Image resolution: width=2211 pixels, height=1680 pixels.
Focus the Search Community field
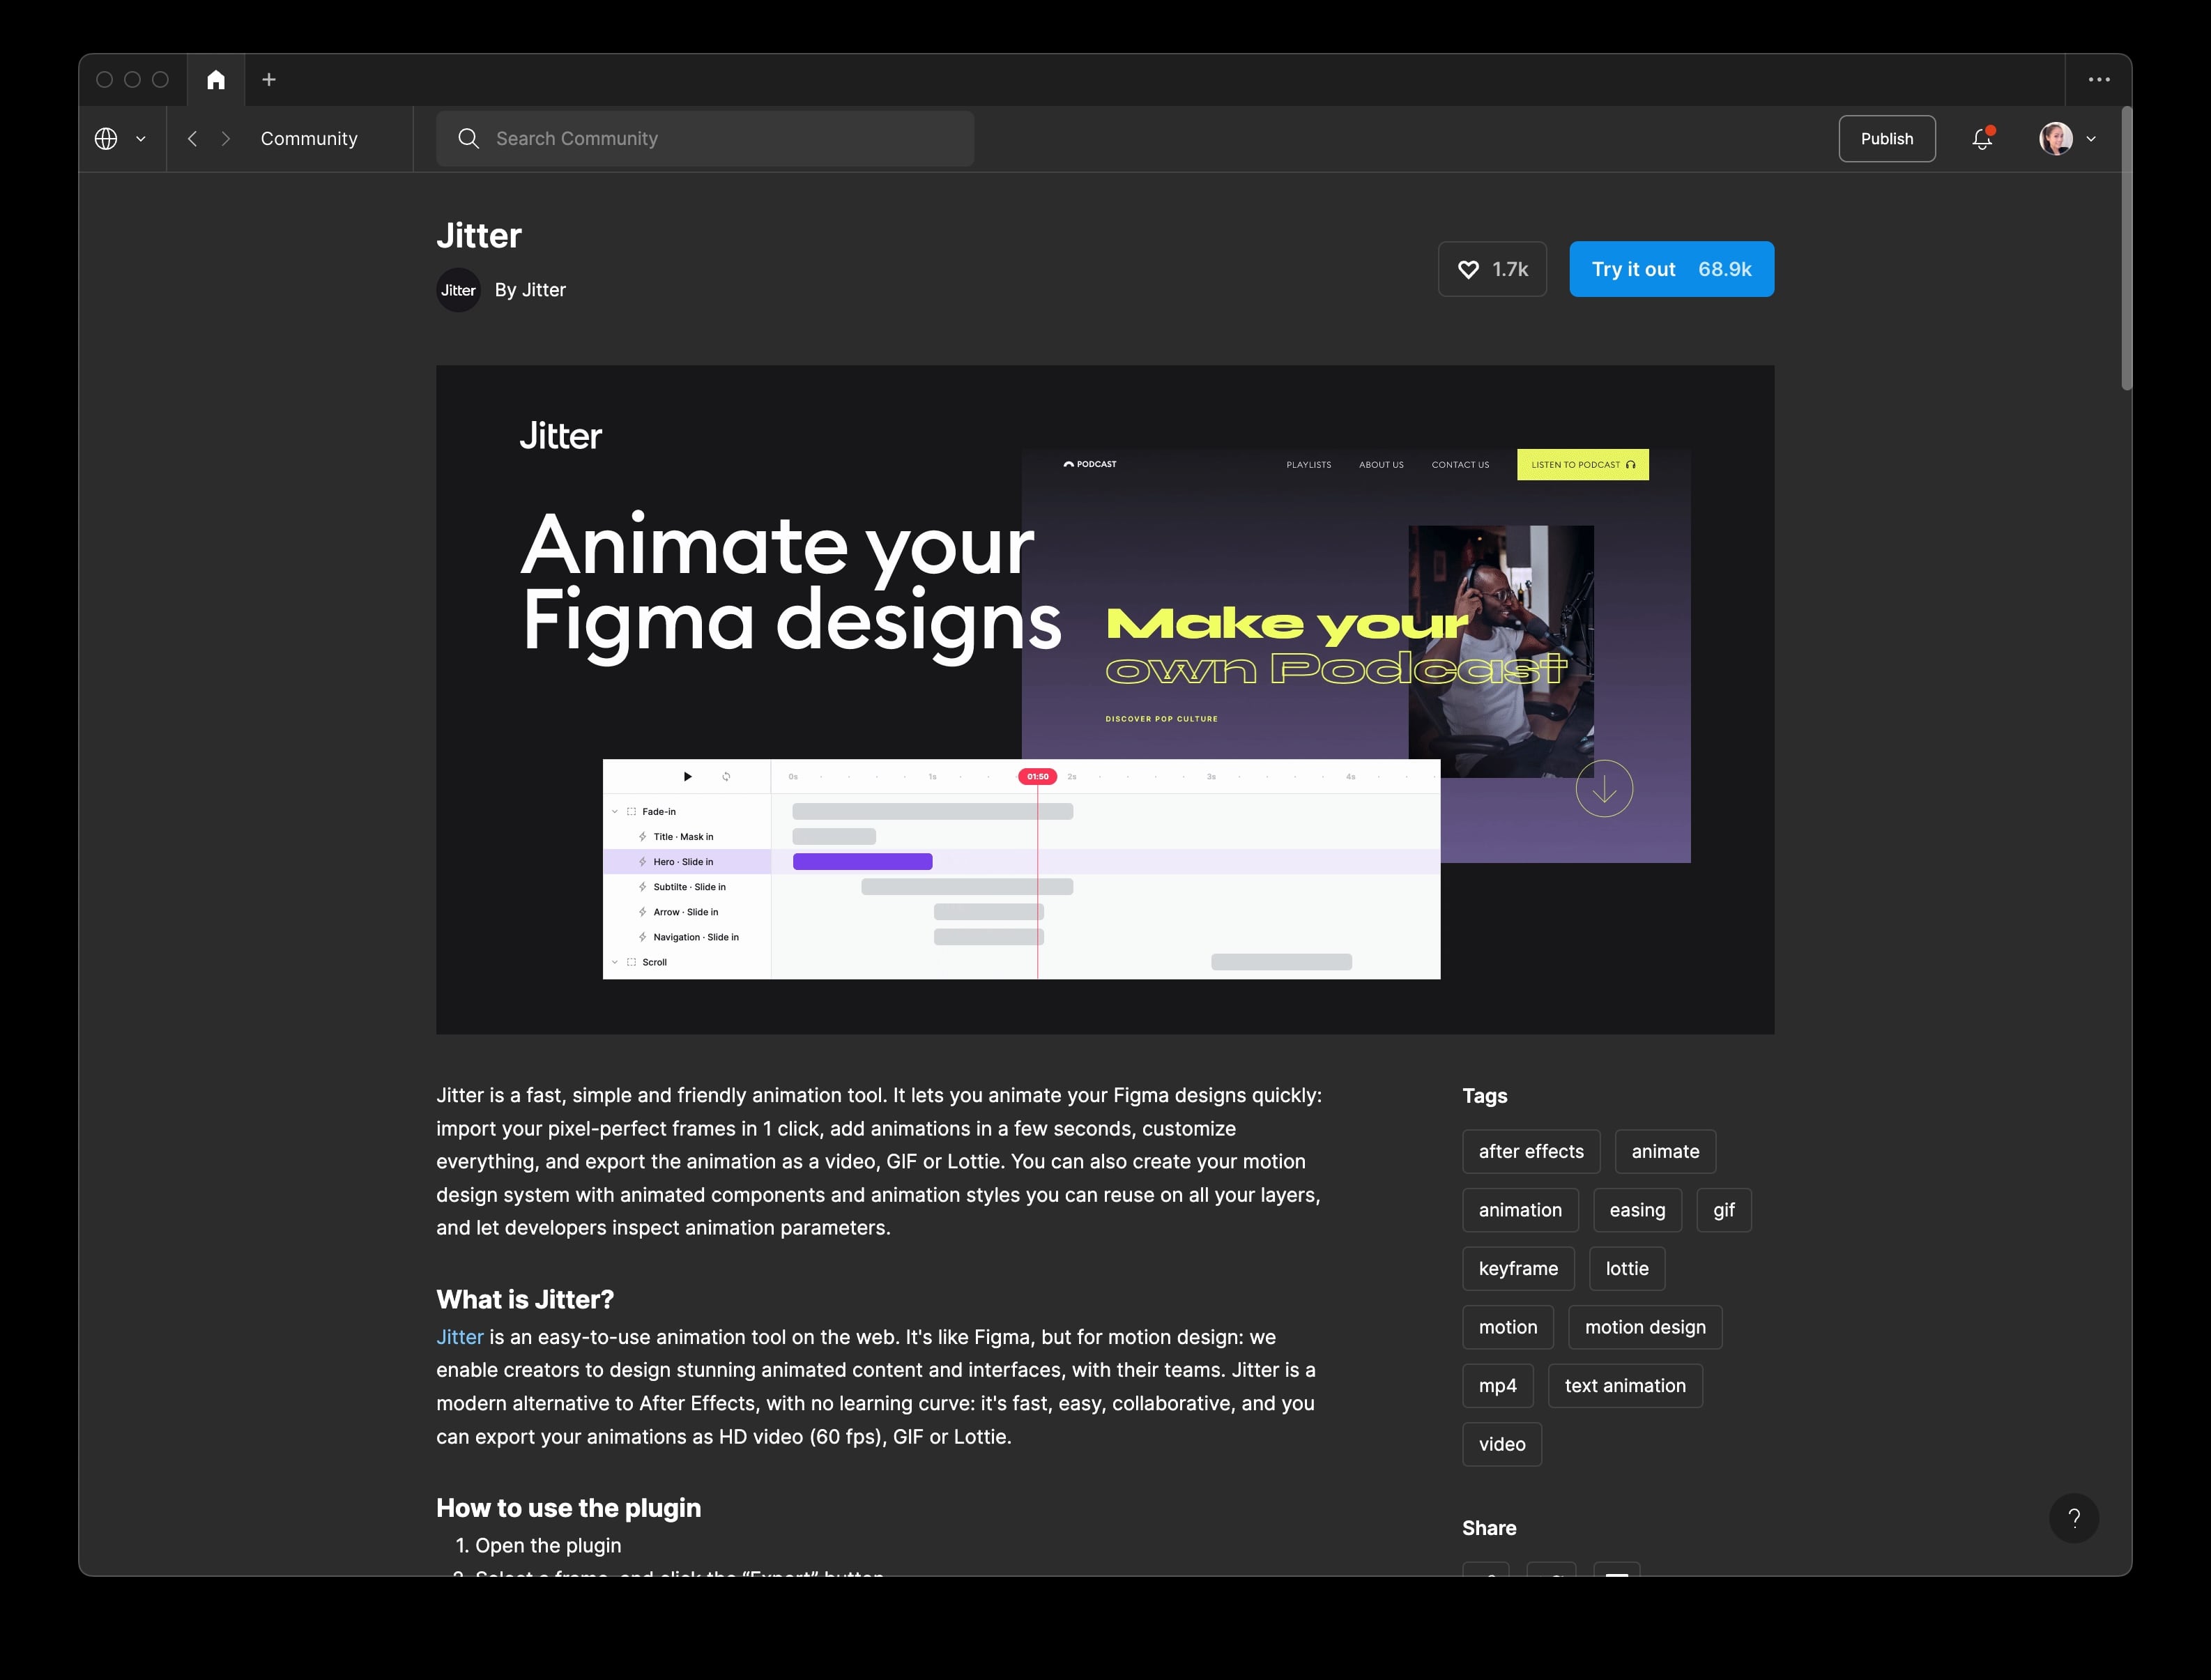705,139
